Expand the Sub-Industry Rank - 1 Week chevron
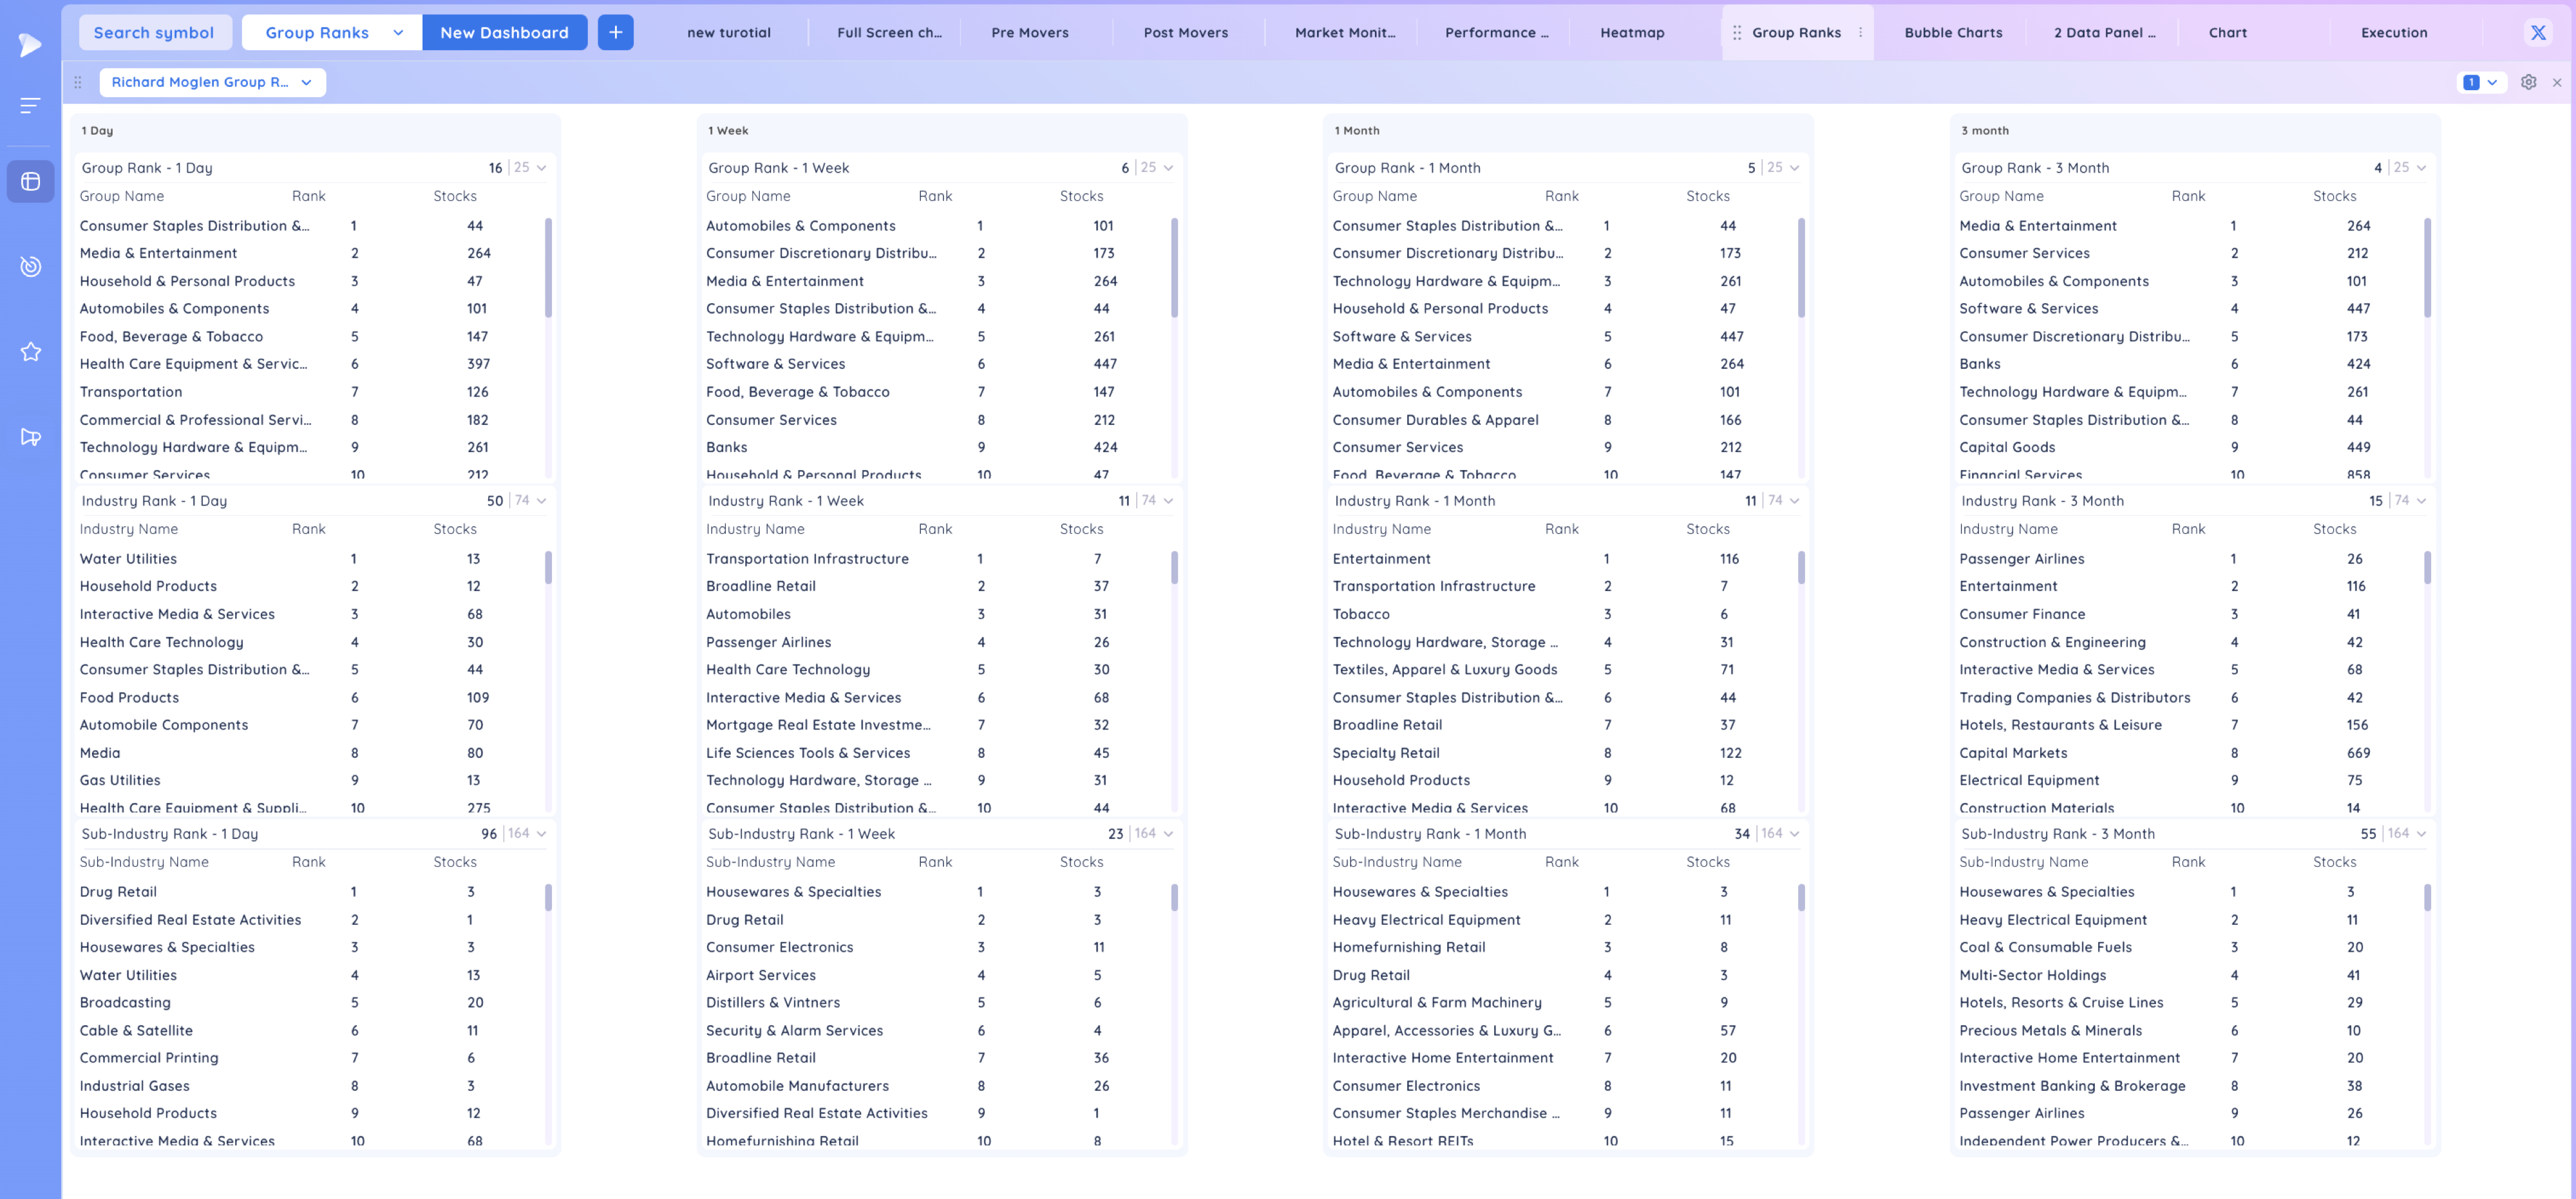The height and width of the screenshot is (1199, 2576). pos(1168,834)
